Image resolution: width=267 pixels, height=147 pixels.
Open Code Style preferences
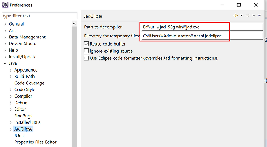[x=25, y=89]
